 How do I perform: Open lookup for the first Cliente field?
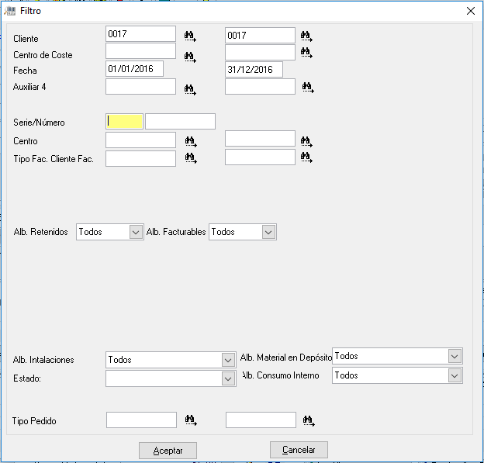[190, 36]
